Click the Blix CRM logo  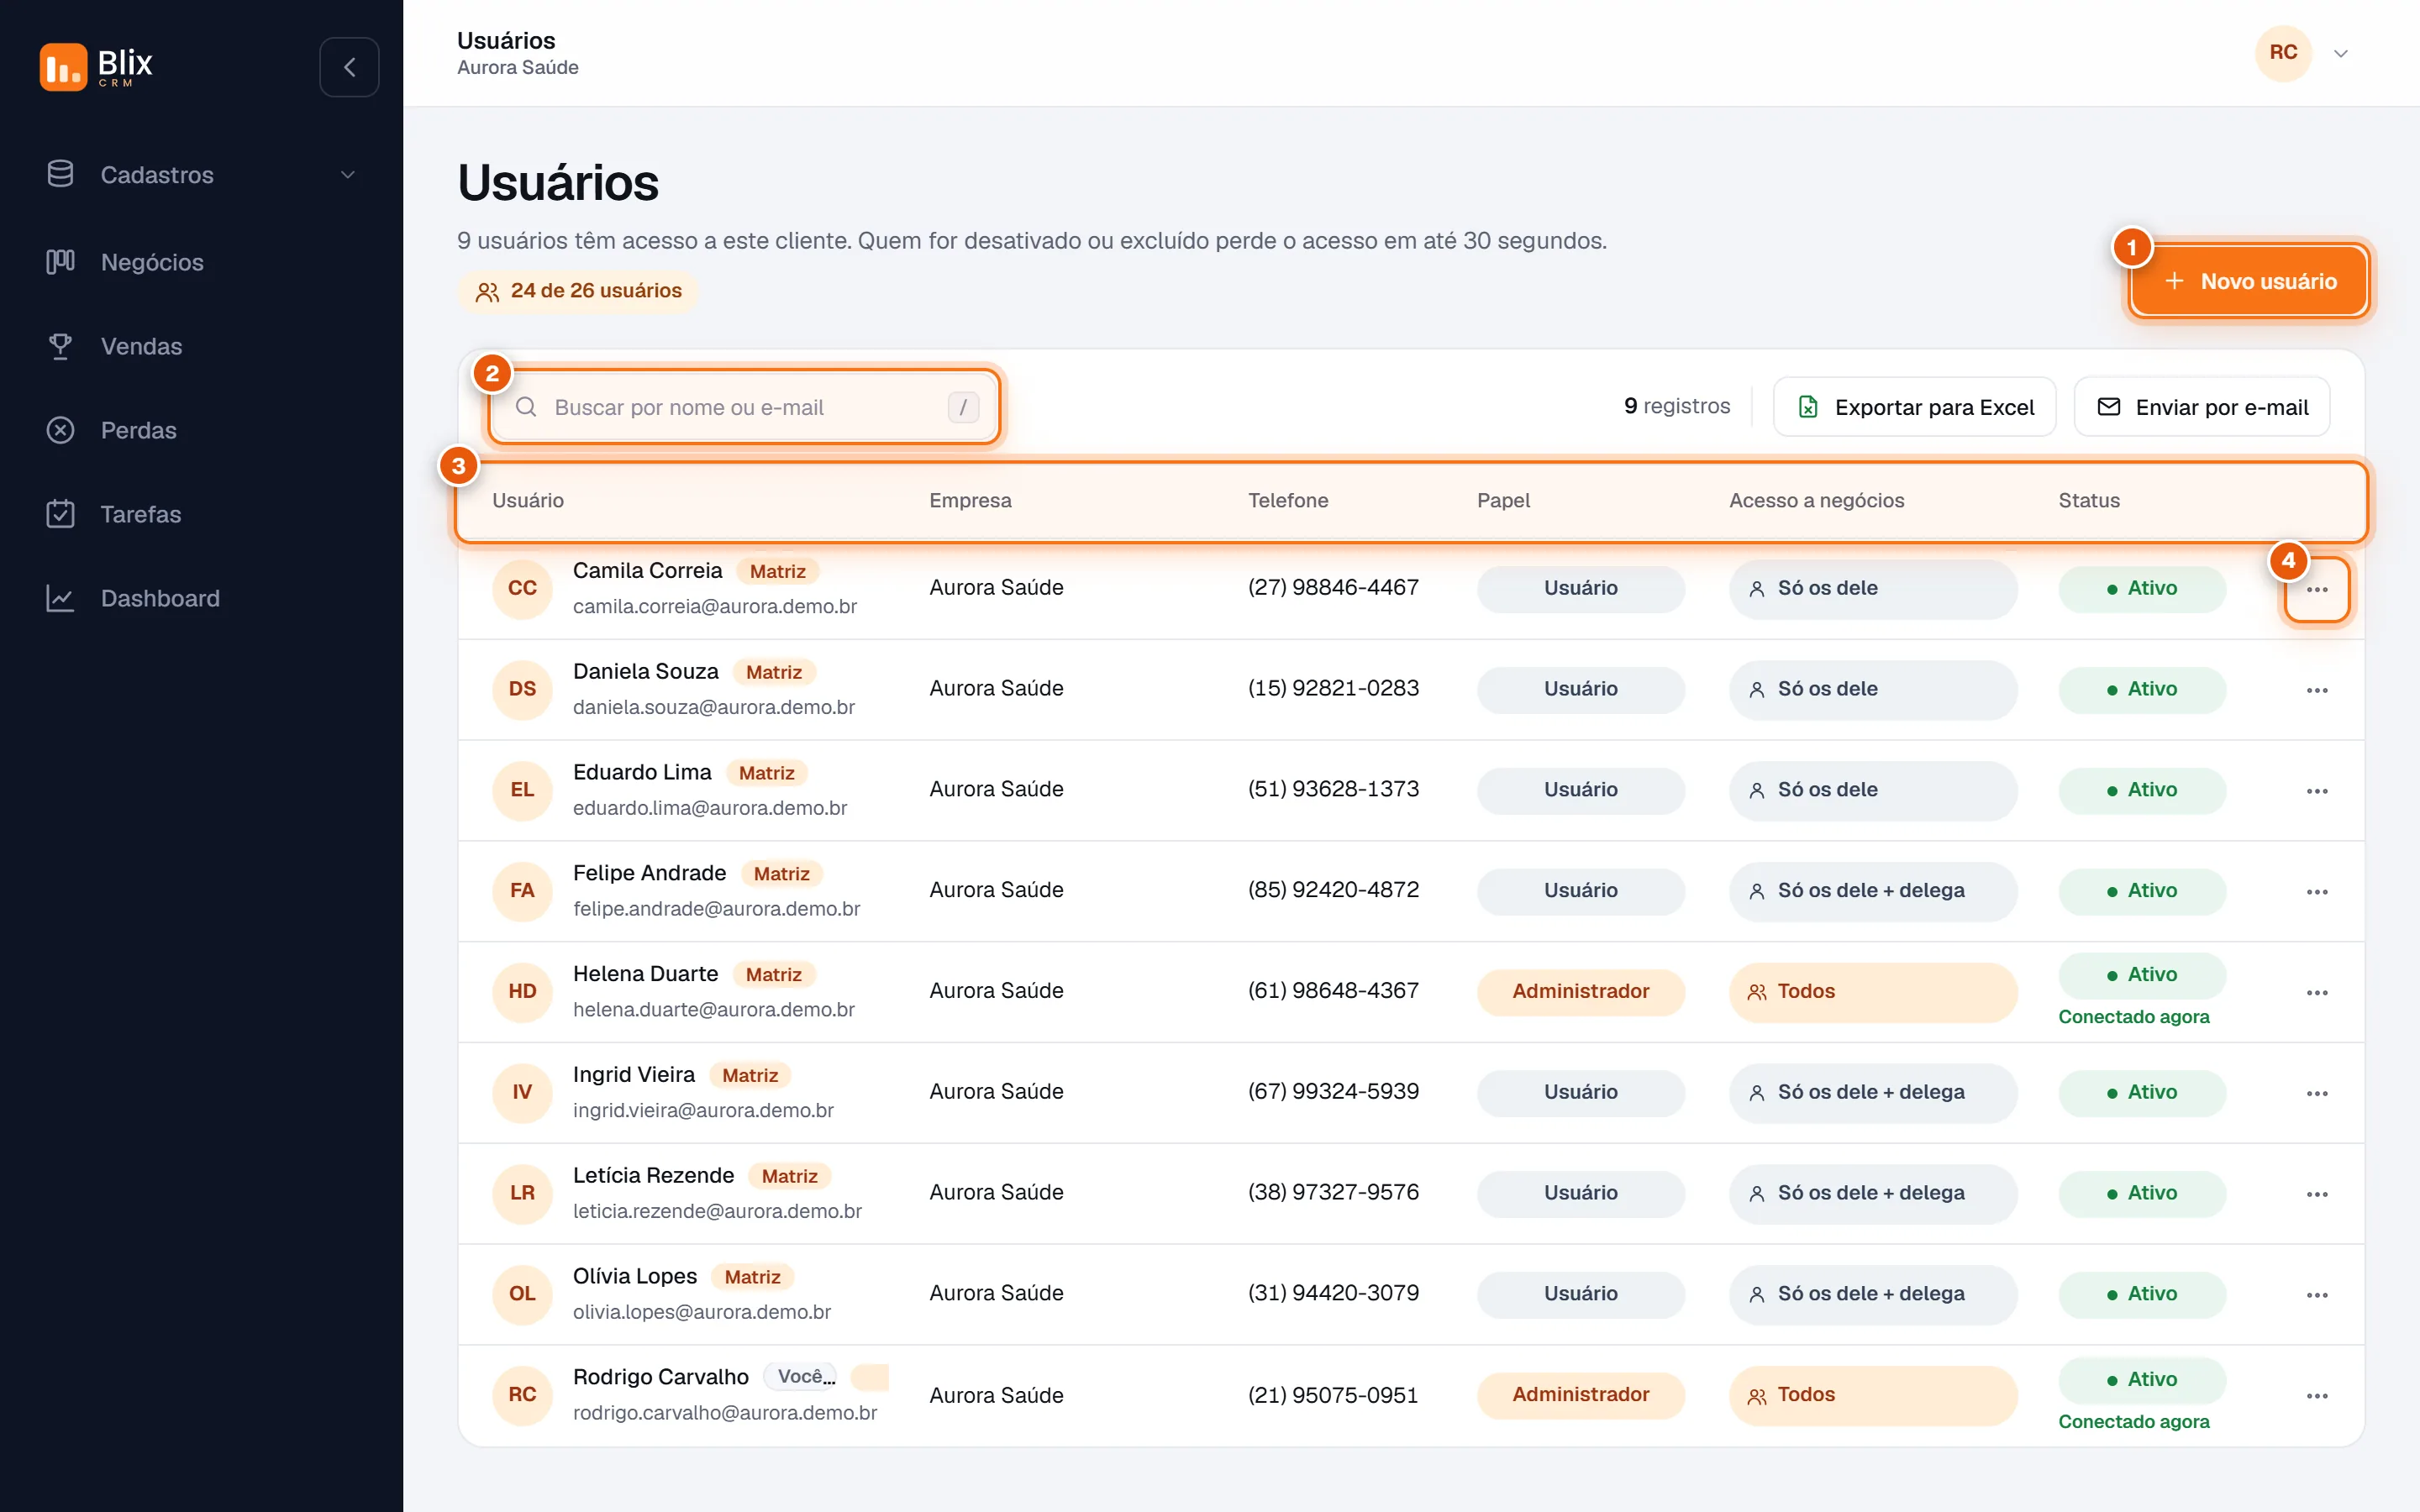click(x=96, y=67)
